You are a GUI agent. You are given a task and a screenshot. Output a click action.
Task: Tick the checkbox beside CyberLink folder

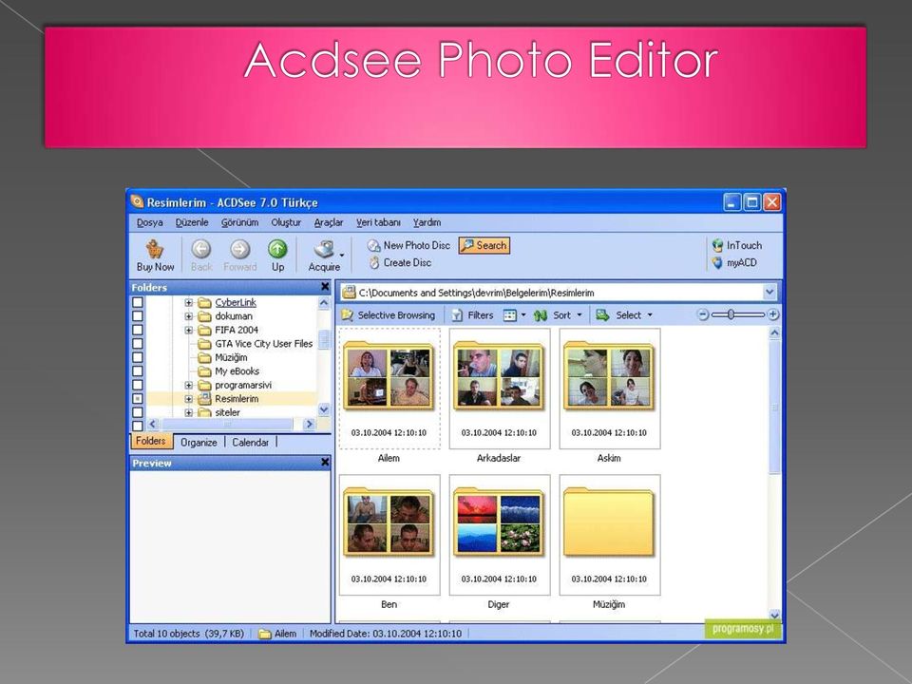click(x=137, y=302)
